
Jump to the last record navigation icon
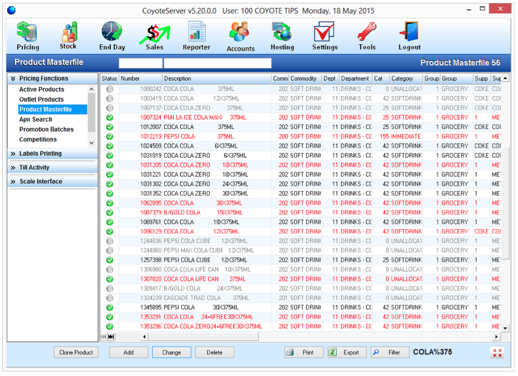coord(111,337)
